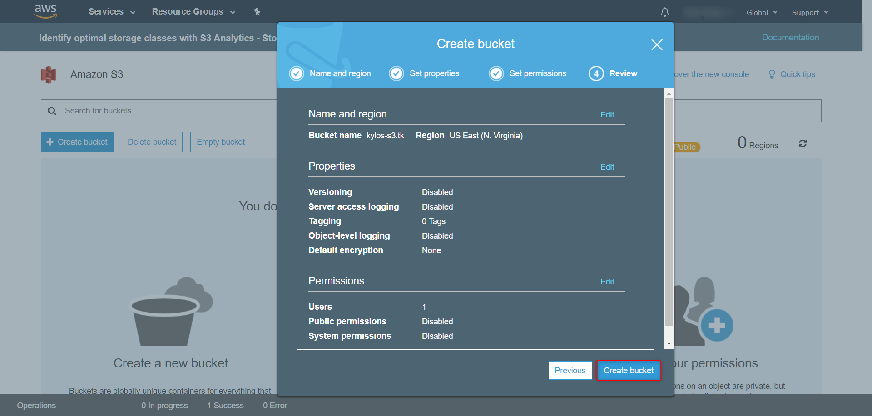Click the dialog scrollbar down arrow
The image size is (872, 416).
[669, 344]
